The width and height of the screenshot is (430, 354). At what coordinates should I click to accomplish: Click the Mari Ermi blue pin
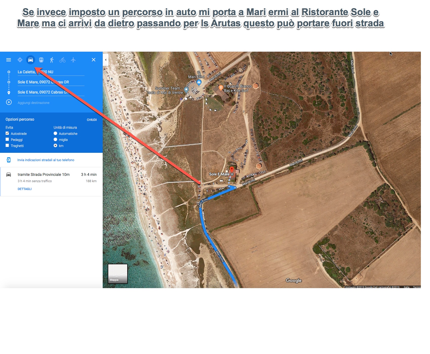click(199, 82)
